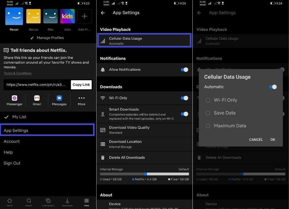
Task: Select the Save Data radio option
Action: click(208, 113)
